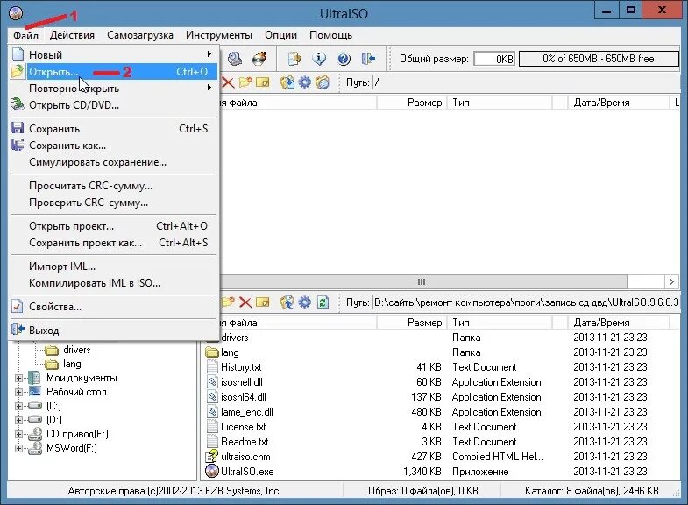
Task: Click the extract icon in image pane toolbar
Action: (x=287, y=82)
